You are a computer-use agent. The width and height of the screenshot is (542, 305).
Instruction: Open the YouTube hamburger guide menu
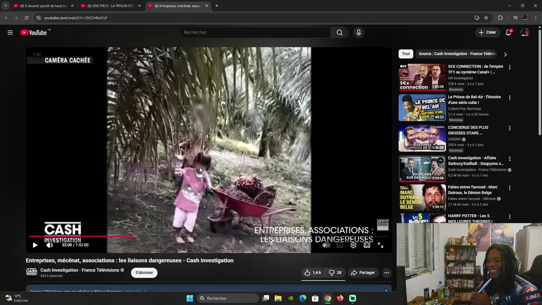point(10,33)
